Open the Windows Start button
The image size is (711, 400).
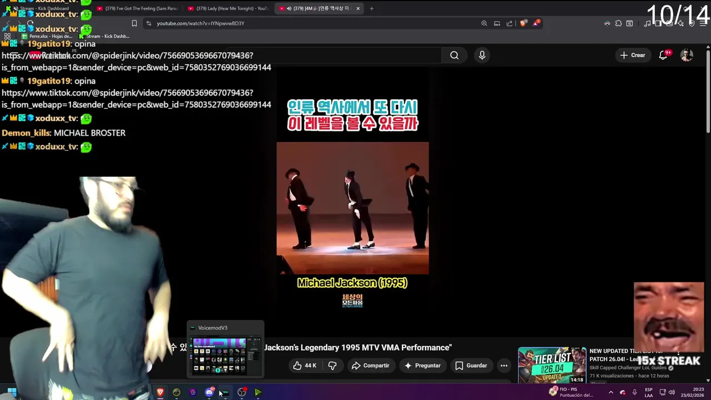pos(12,392)
